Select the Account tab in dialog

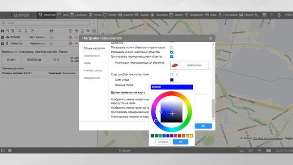[93, 71]
